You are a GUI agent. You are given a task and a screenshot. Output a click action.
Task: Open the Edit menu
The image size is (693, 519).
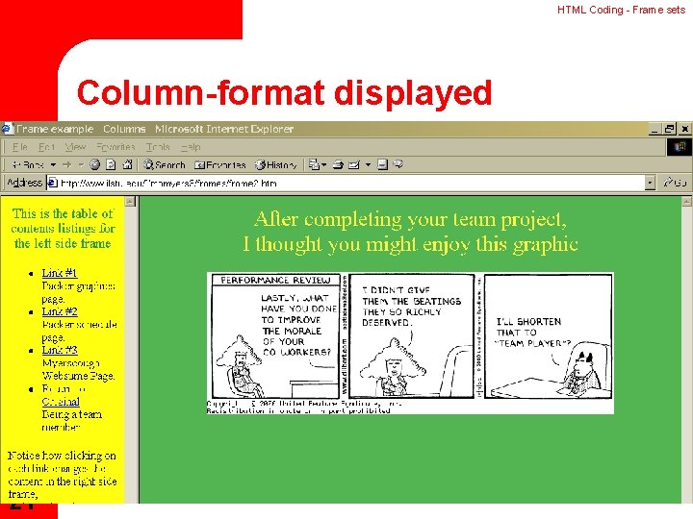coord(46,147)
